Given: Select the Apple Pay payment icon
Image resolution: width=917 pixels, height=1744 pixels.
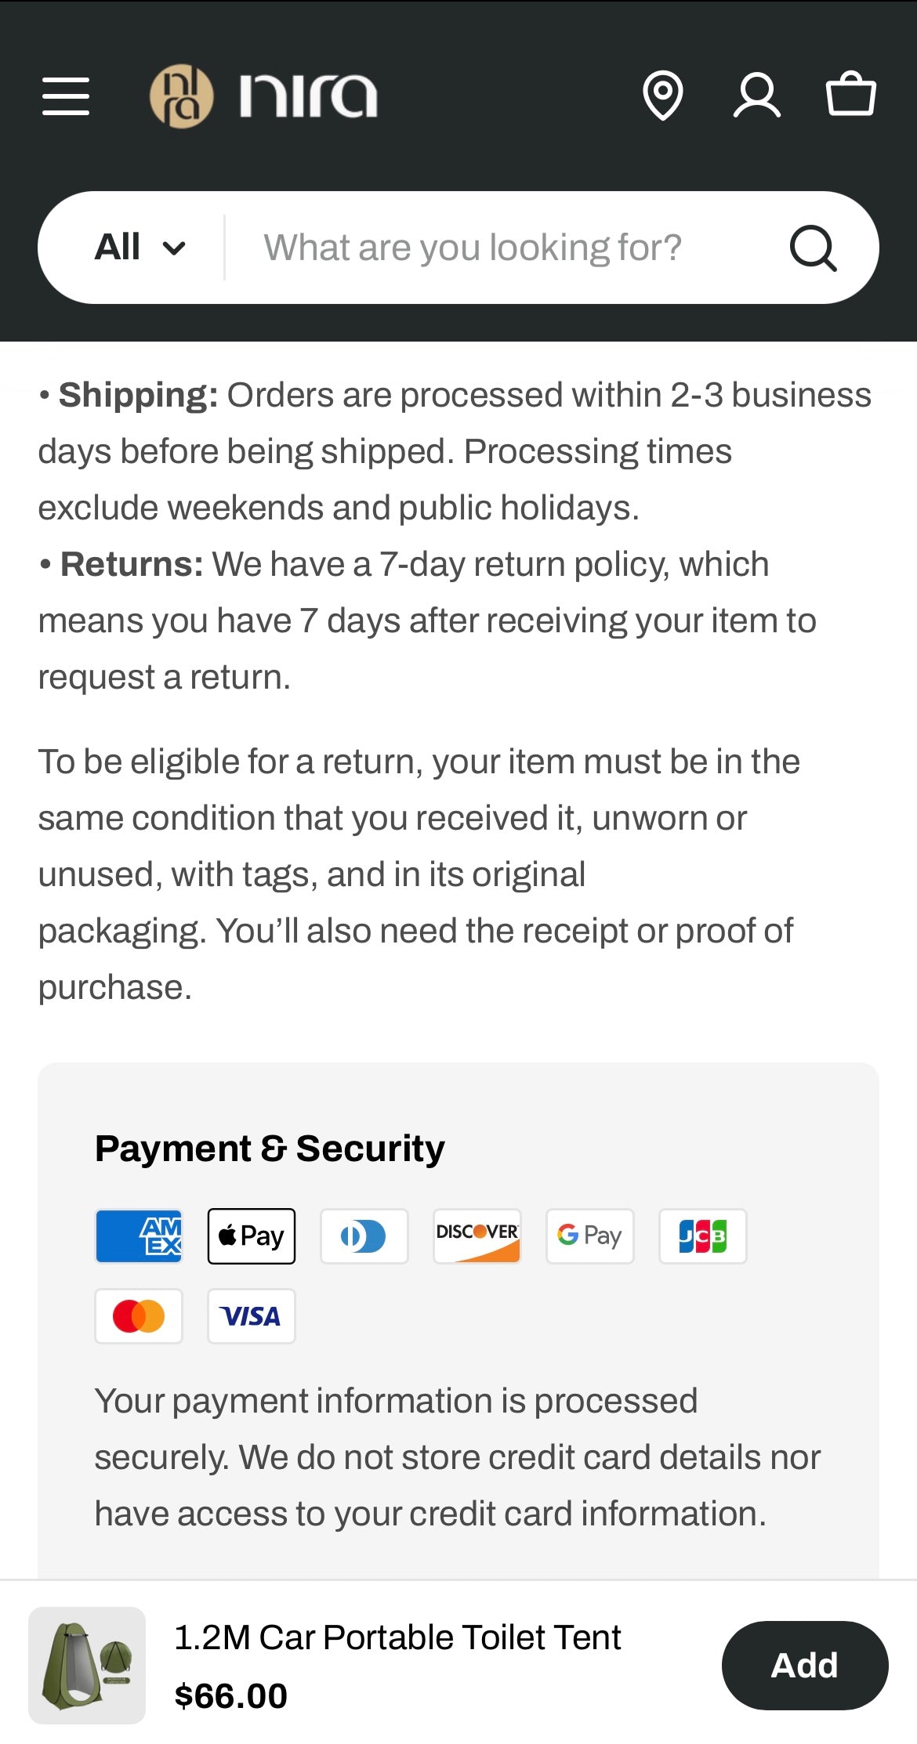Looking at the screenshot, I should tap(251, 1236).
